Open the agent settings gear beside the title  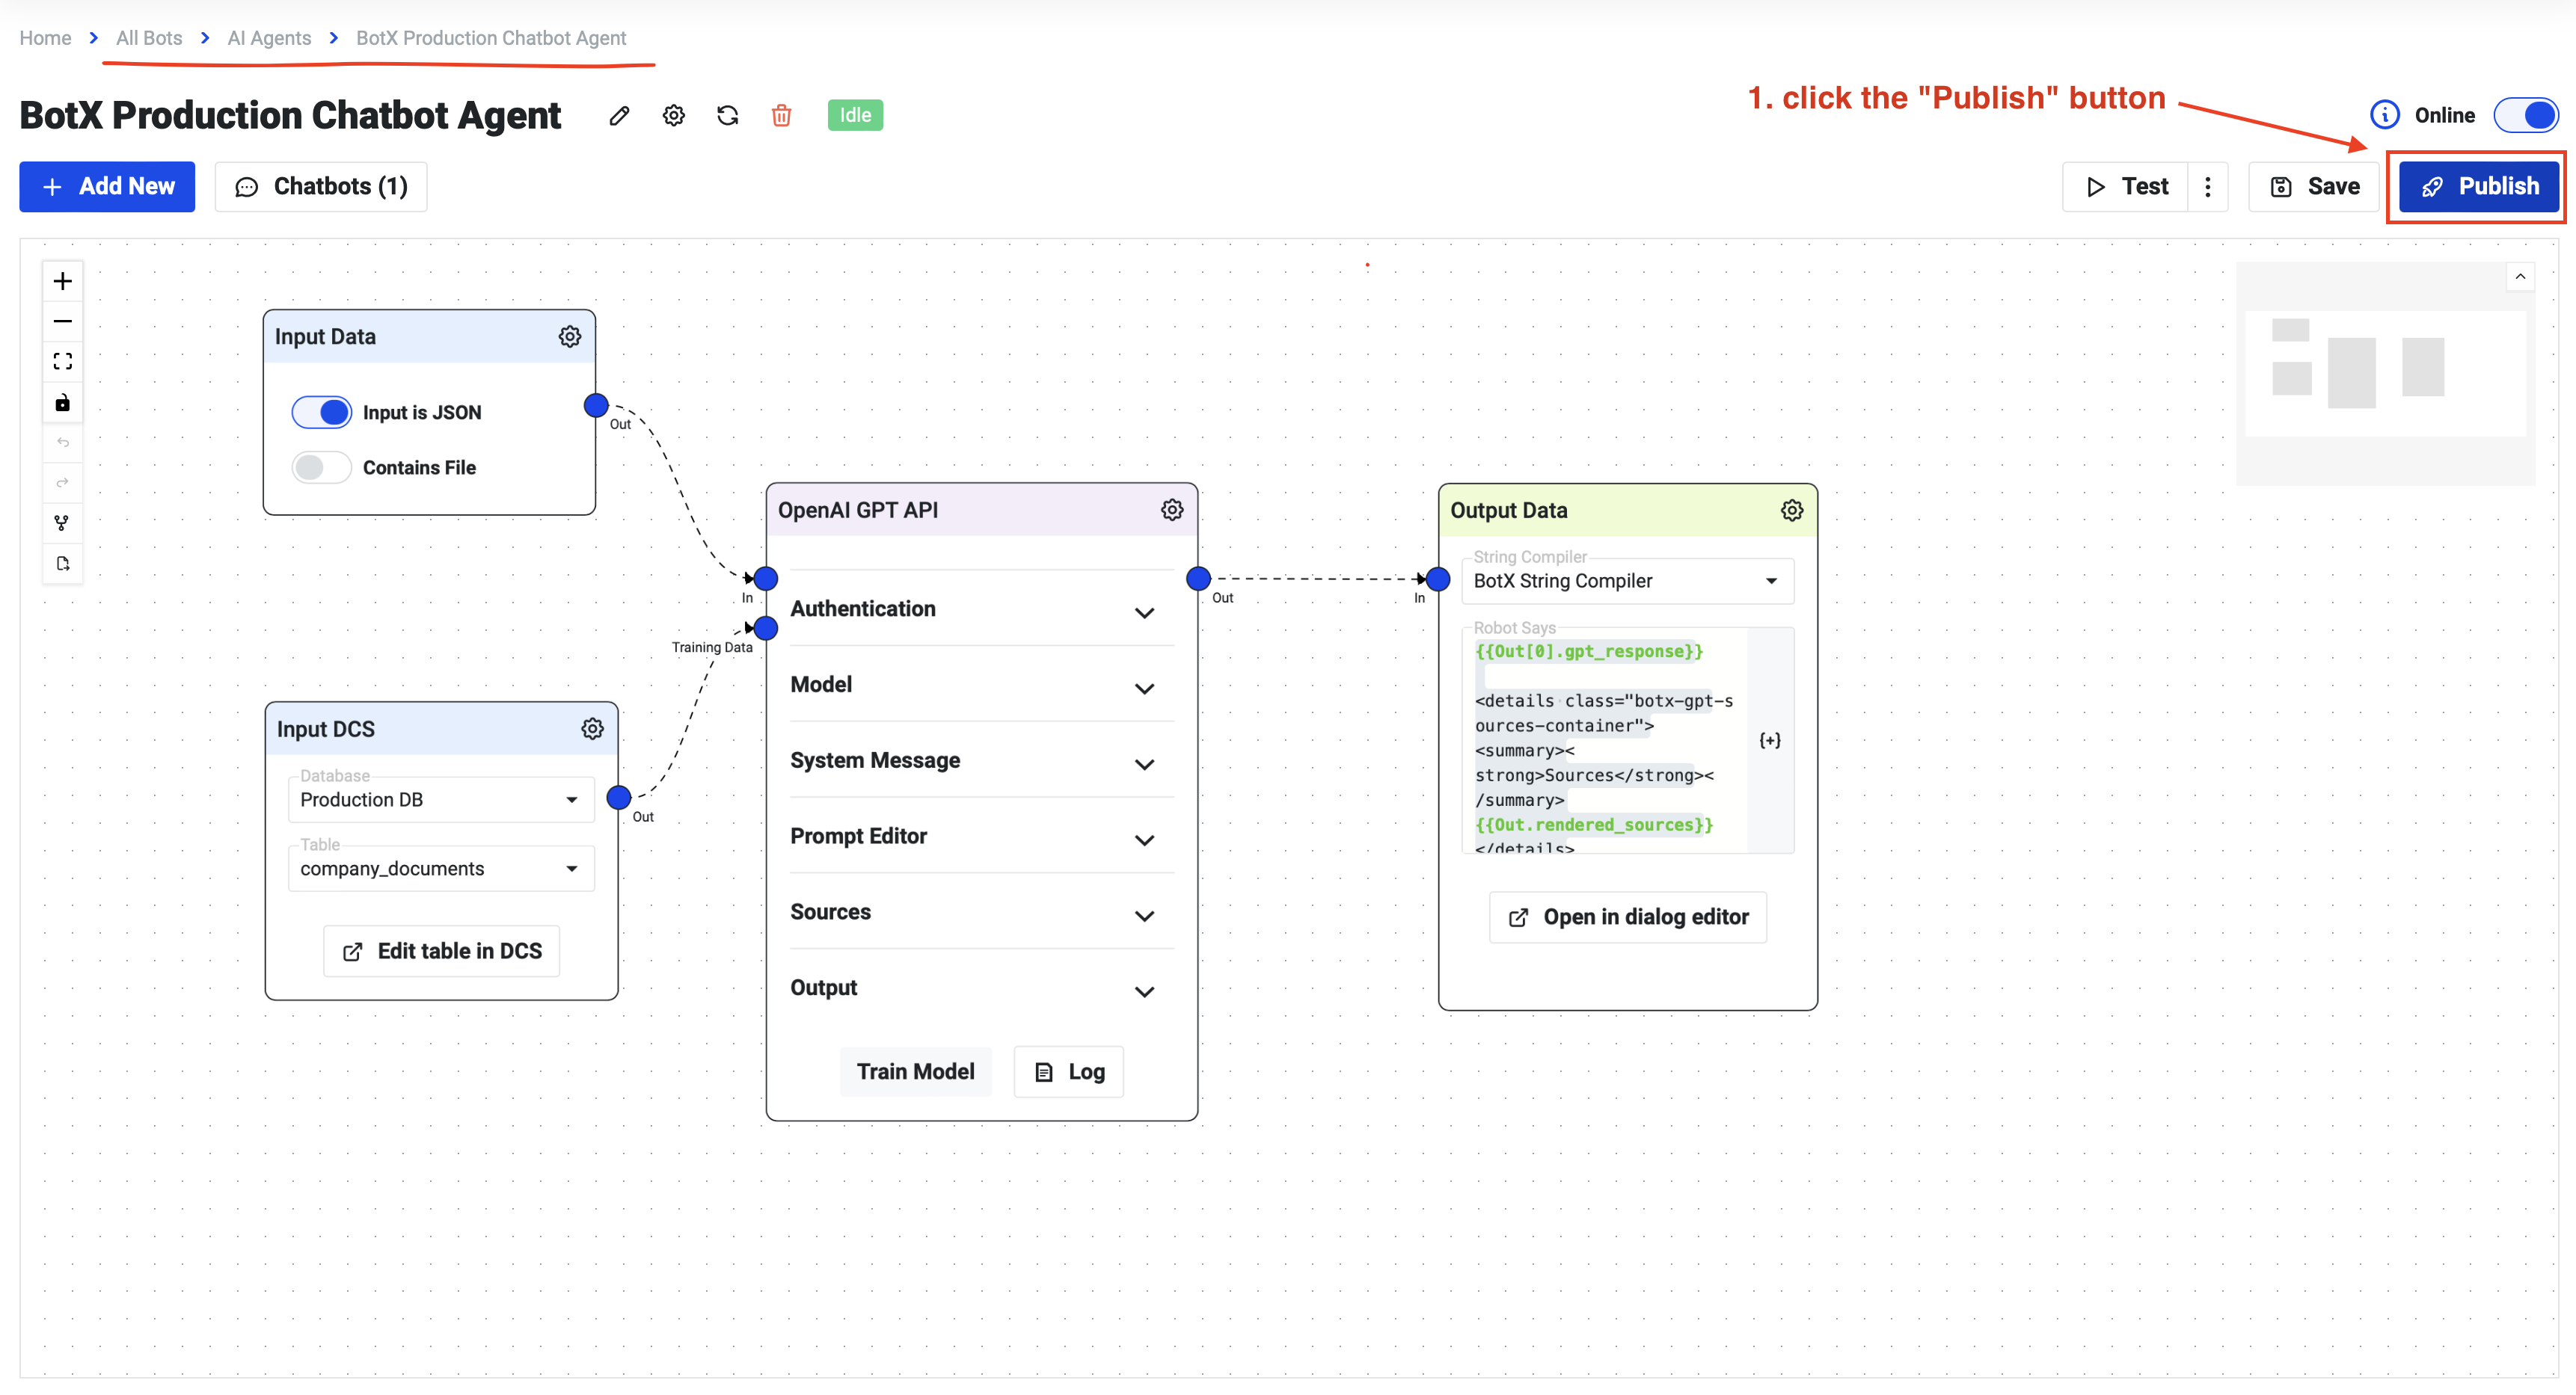[x=673, y=115]
